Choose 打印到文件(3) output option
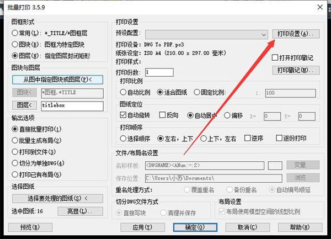 15,152
